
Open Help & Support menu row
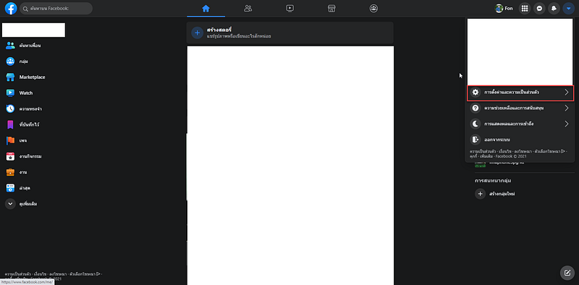click(x=520, y=109)
